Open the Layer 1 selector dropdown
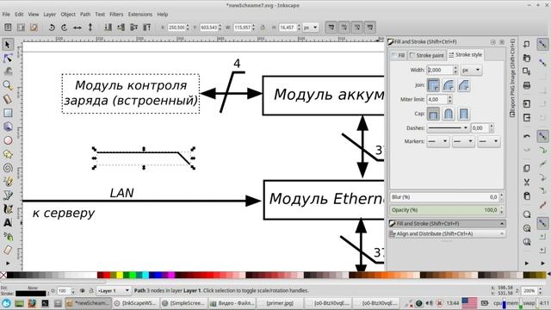 point(114,291)
